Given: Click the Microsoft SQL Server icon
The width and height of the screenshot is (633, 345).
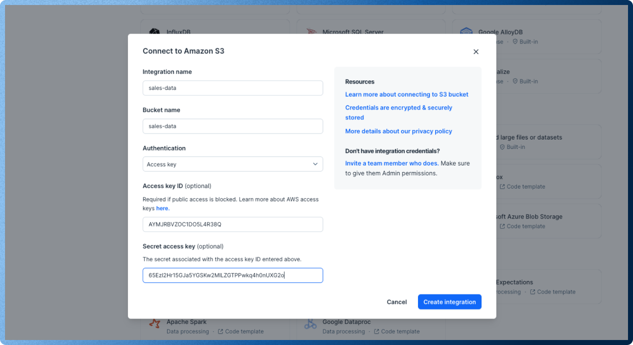Looking at the screenshot, I should point(311,32).
